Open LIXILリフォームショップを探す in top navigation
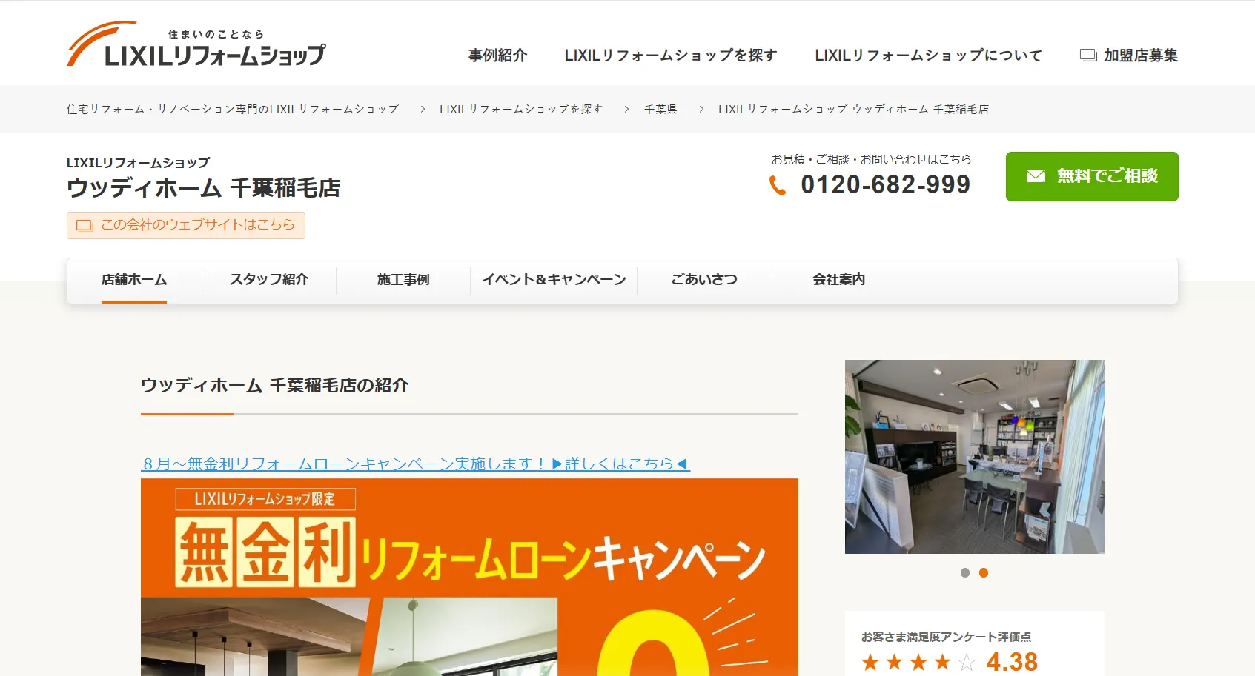 pyautogui.click(x=670, y=56)
